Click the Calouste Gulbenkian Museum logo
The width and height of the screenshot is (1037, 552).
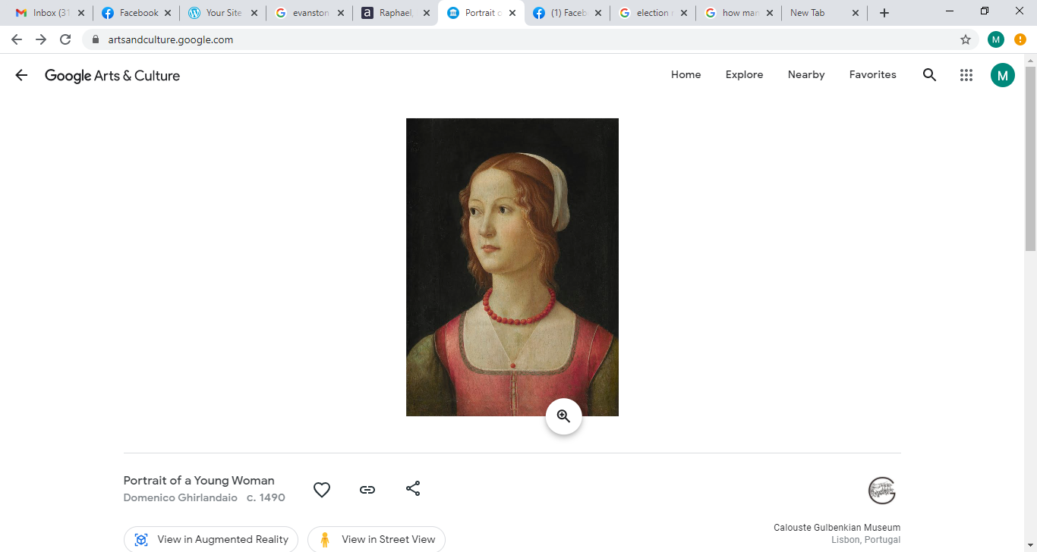(x=881, y=491)
